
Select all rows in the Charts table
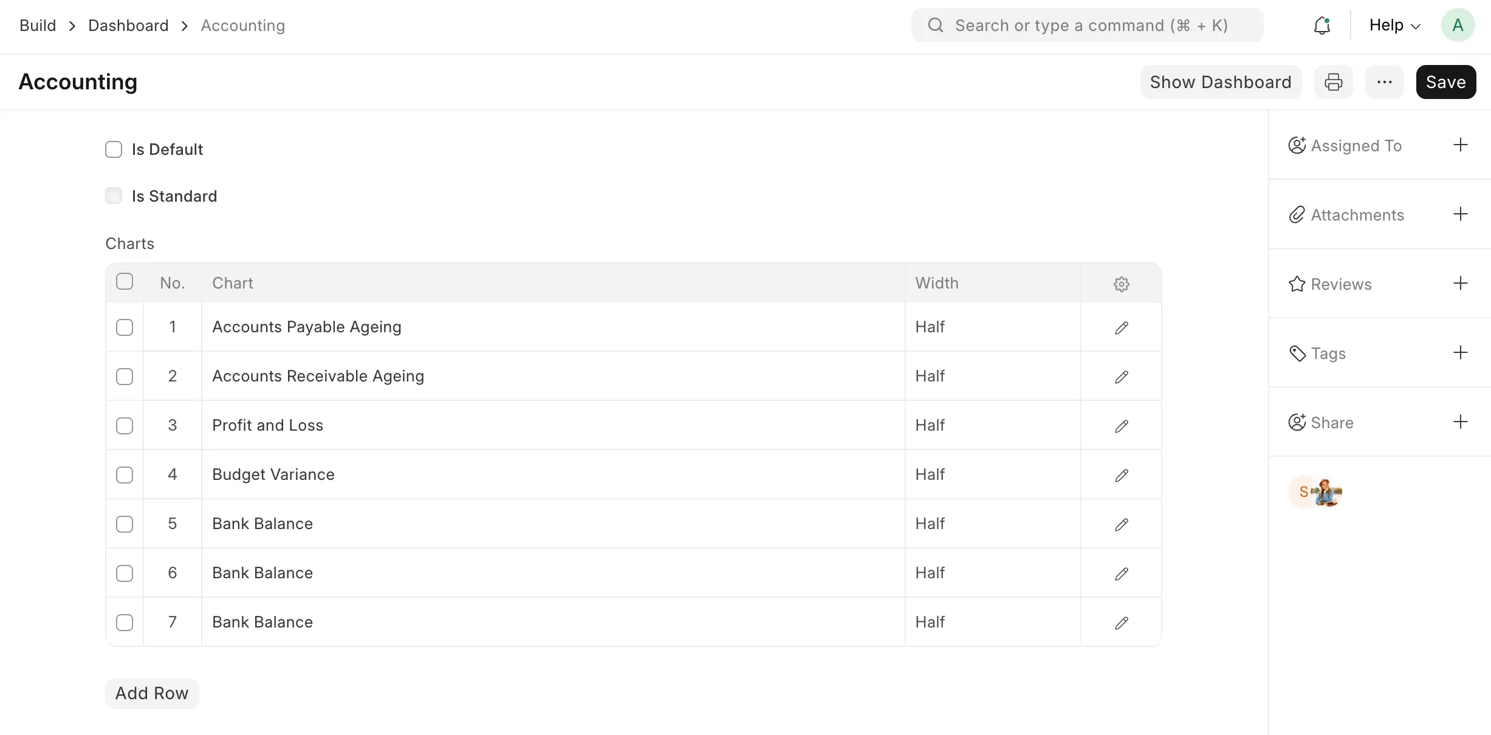pyautogui.click(x=125, y=282)
